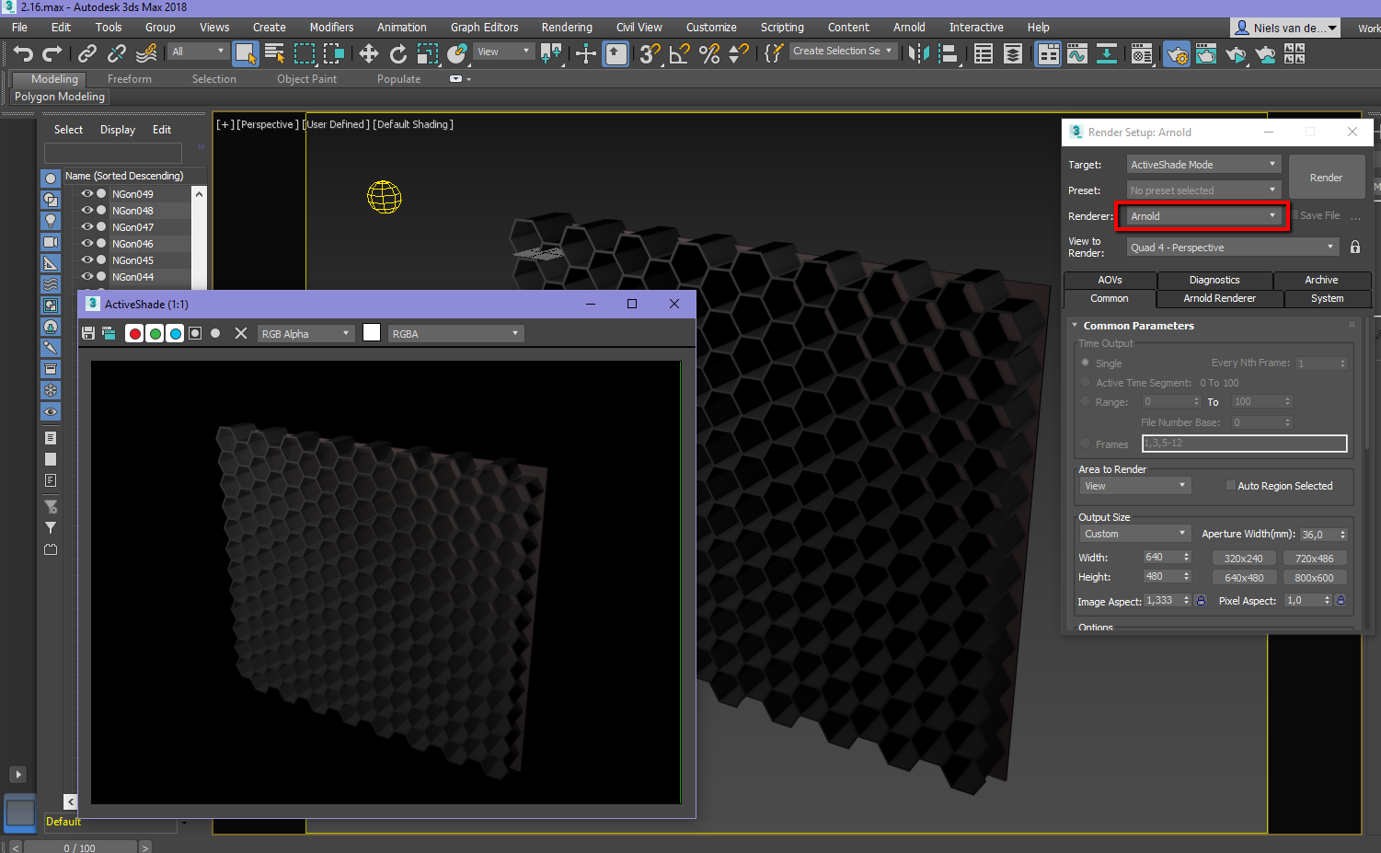The width and height of the screenshot is (1381, 853).
Task: Click the Width input field showing 640
Action: pos(1161,558)
